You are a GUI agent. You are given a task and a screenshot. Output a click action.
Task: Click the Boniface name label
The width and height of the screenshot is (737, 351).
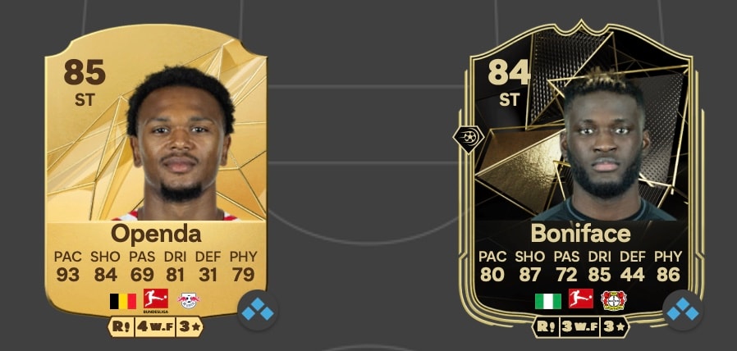pyautogui.click(x=580, y=233)
